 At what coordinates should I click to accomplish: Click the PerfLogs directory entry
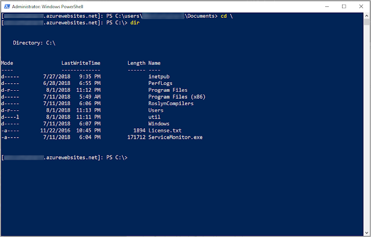point(160,83)
